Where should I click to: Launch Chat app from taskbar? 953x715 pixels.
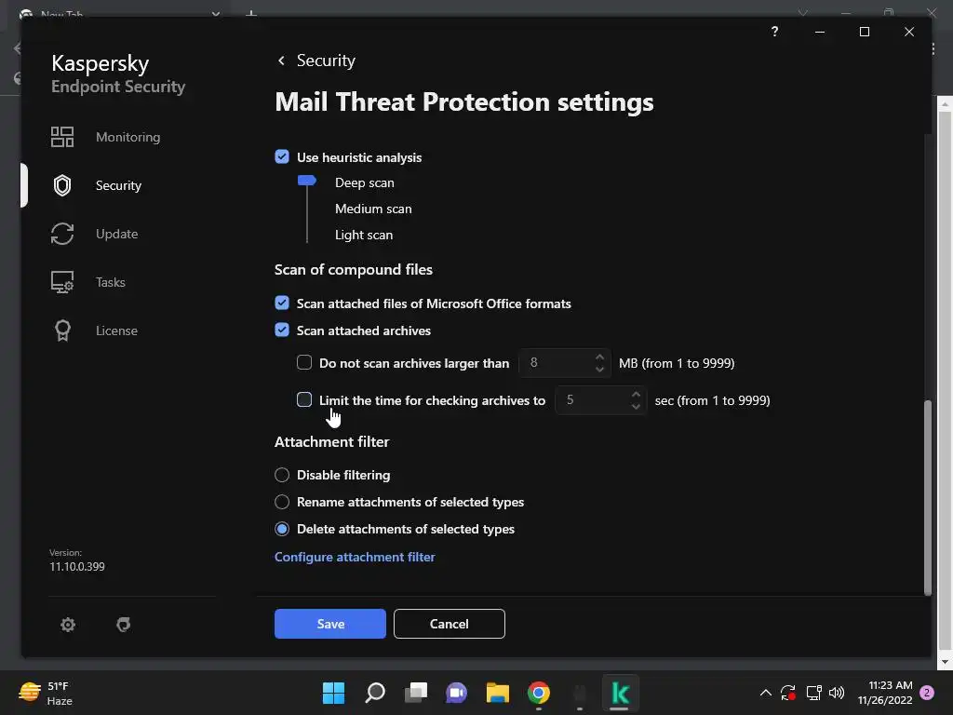[456, 693]
